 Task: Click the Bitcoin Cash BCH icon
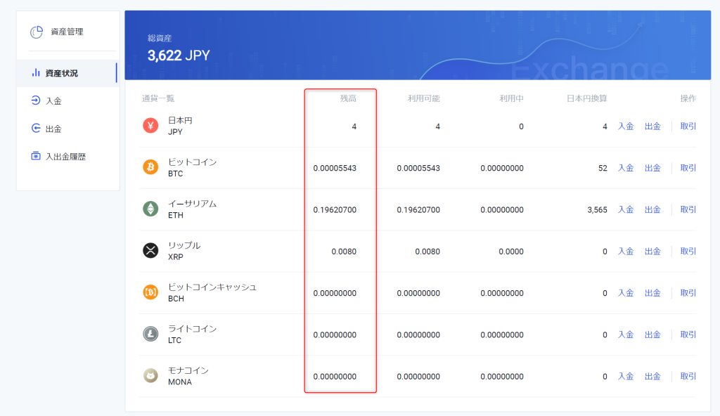[x=150, y=292]
